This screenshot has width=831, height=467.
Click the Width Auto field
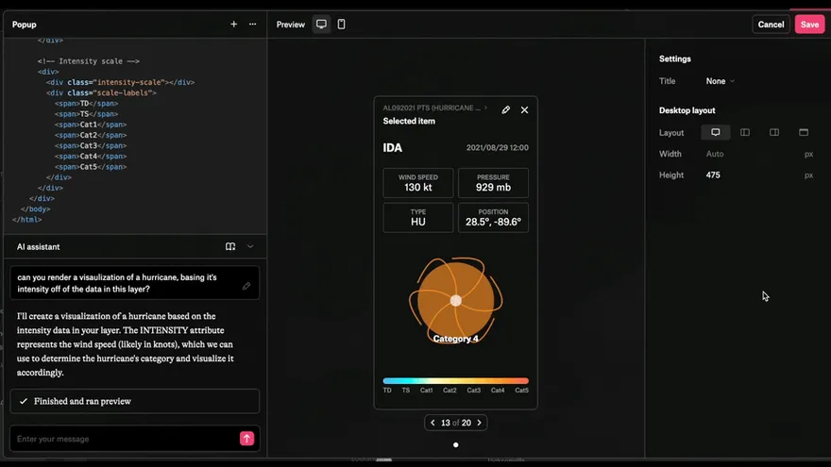(759, 154)
